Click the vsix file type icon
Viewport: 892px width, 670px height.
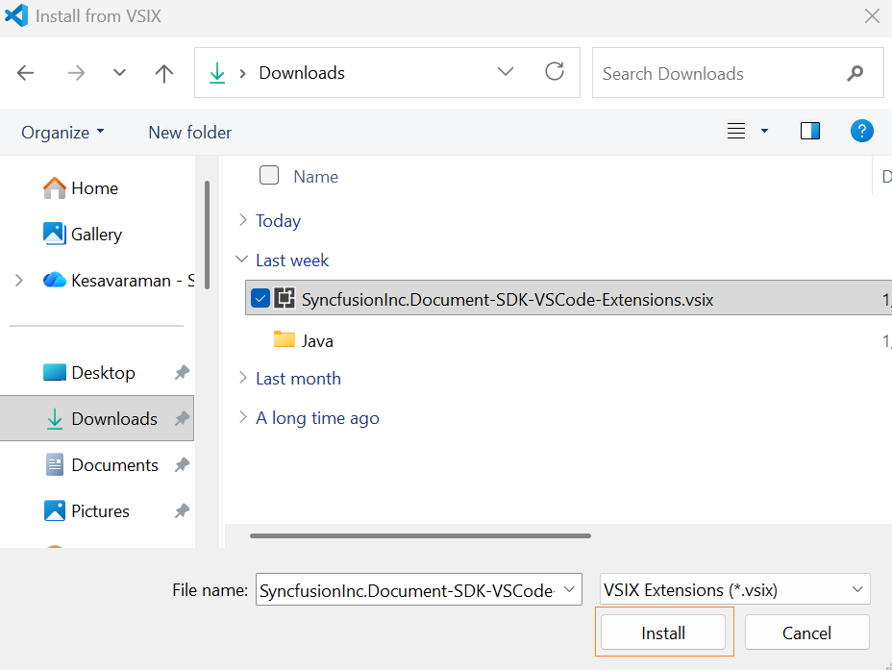285,297
